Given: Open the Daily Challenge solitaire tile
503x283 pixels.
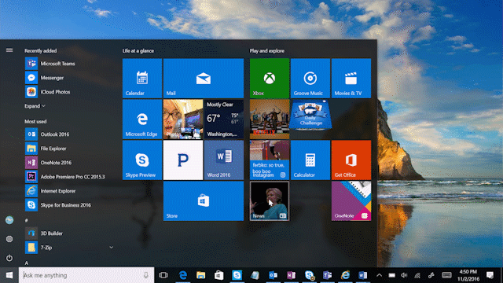Looking at the screenshot, I should (x=310, y=116).
